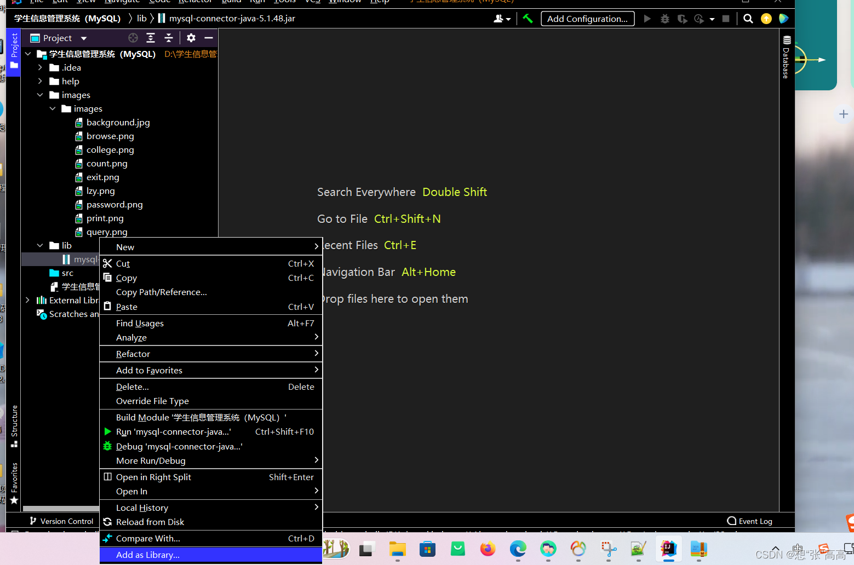
Task: Choose Open in Right Split
Action: coord(210,477)
